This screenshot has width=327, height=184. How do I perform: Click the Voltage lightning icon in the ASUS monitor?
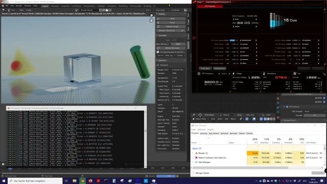233,74
